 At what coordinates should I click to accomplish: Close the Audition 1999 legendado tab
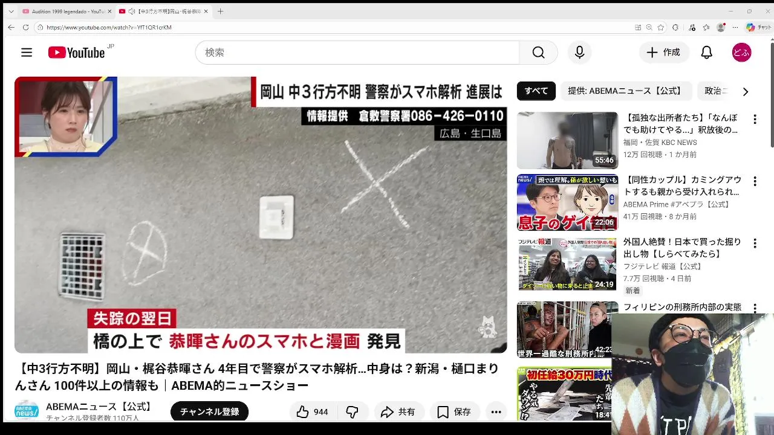[109, 11]
